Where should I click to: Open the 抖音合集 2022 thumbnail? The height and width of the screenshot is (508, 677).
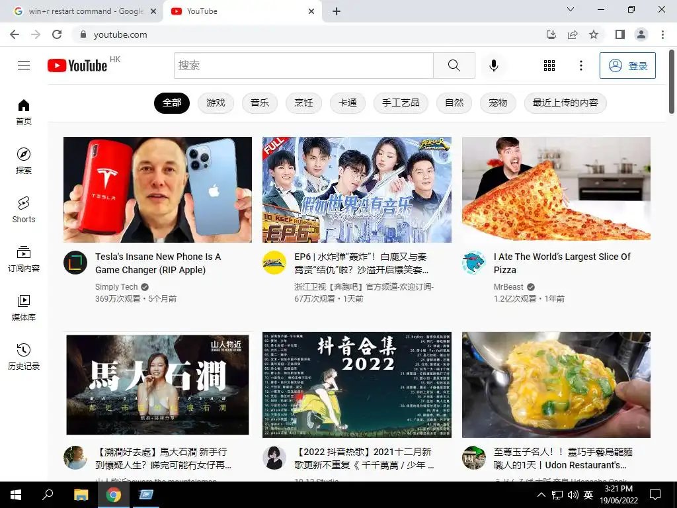click(x=356, y=384)
